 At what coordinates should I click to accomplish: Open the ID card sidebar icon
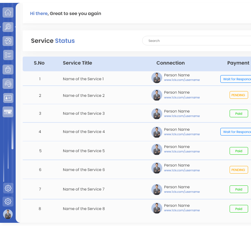pos(8,98)
